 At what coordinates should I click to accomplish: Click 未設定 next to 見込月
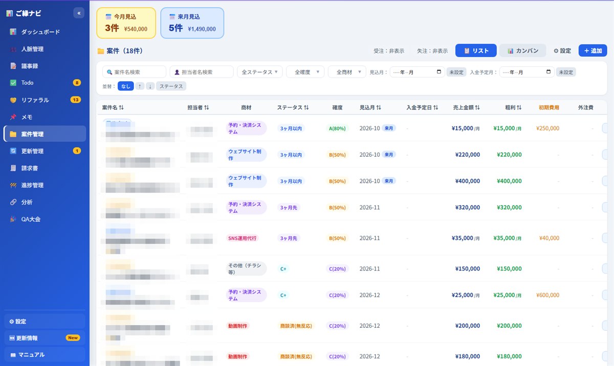tap(456, 72)
